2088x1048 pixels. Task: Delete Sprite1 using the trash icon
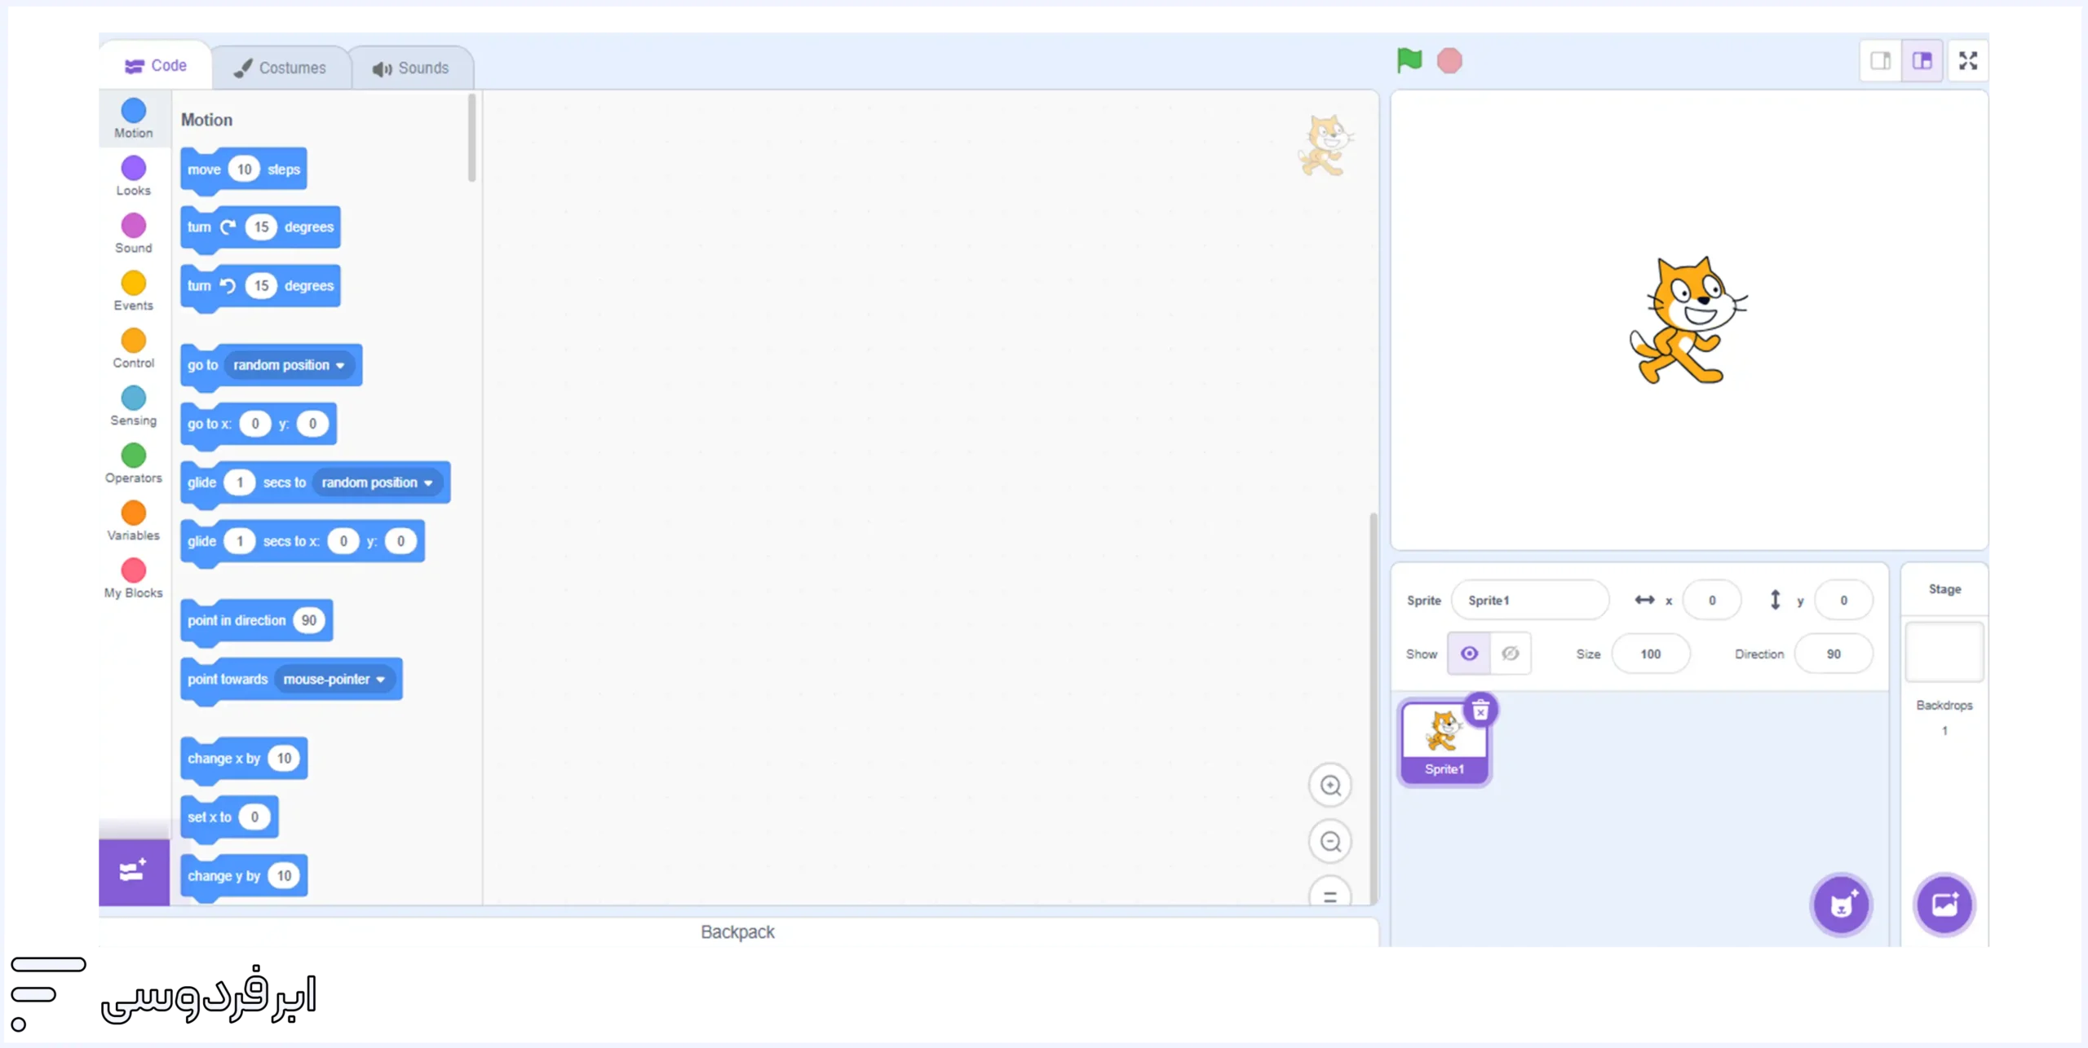(x=1480, y=711)
